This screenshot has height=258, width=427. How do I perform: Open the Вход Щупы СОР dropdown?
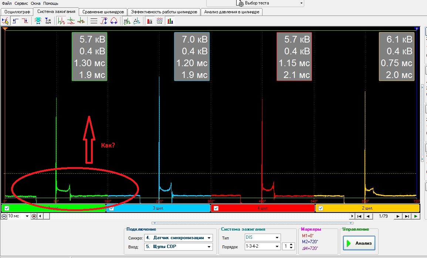pos(209,247)
